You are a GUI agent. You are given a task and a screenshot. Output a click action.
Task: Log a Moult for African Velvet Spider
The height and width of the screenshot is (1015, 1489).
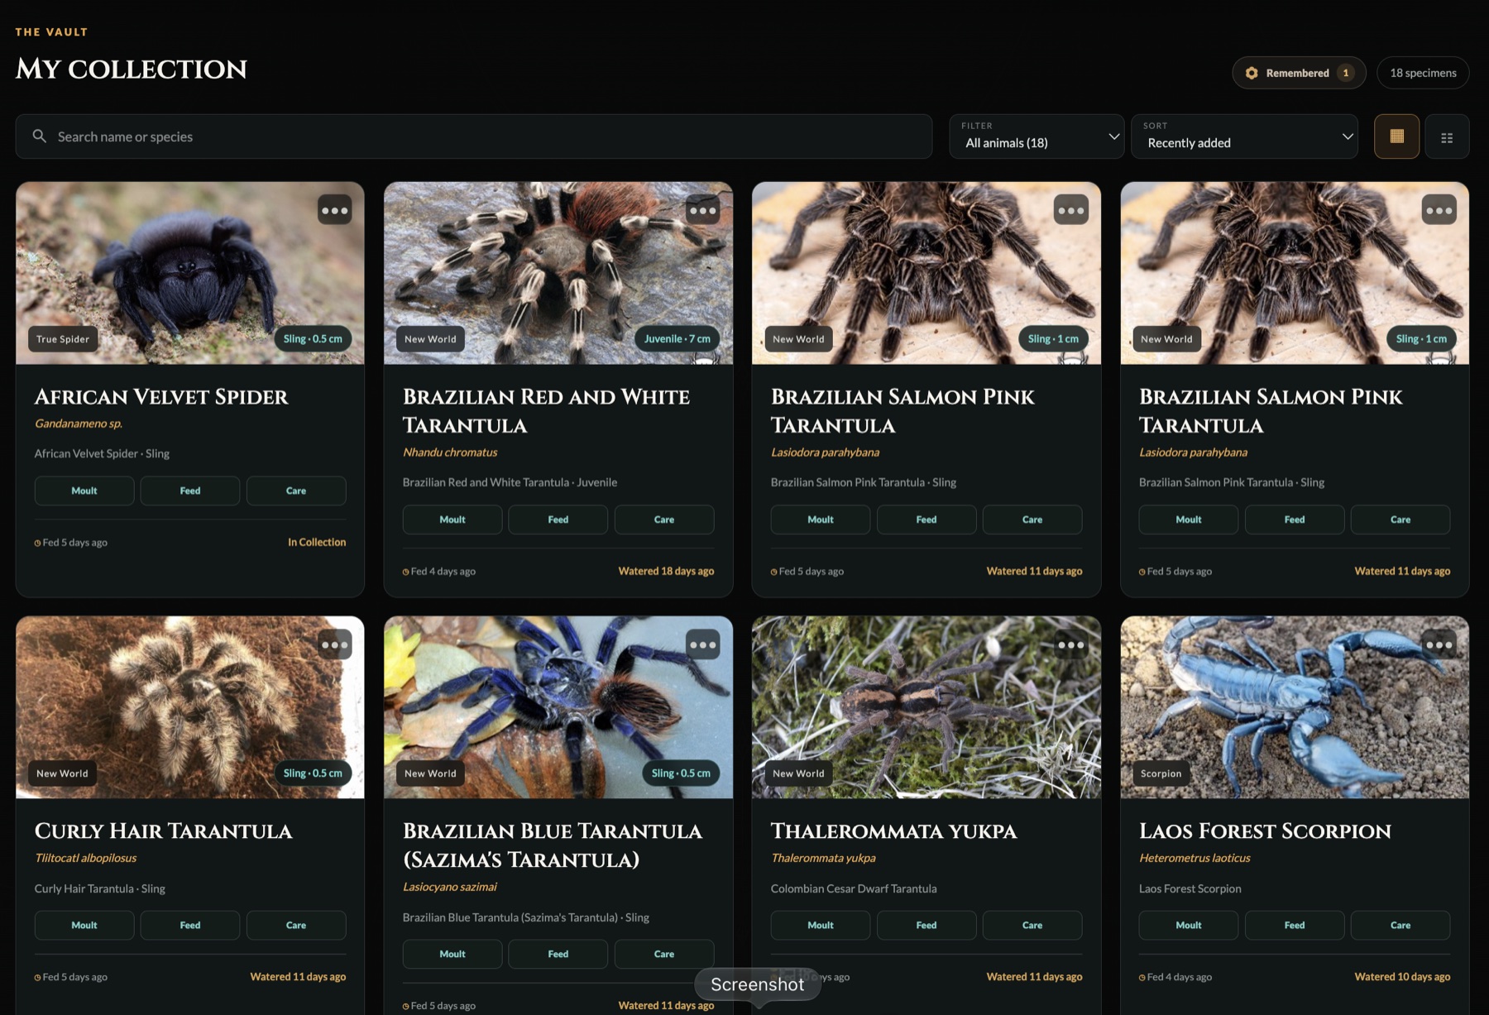pyautogui.click(x=84, y=491)
